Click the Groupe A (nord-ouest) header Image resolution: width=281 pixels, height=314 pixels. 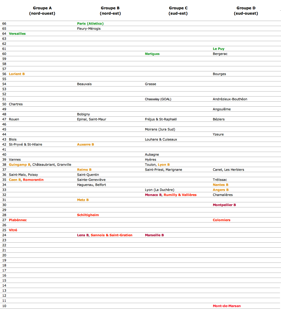pos(42,11)
